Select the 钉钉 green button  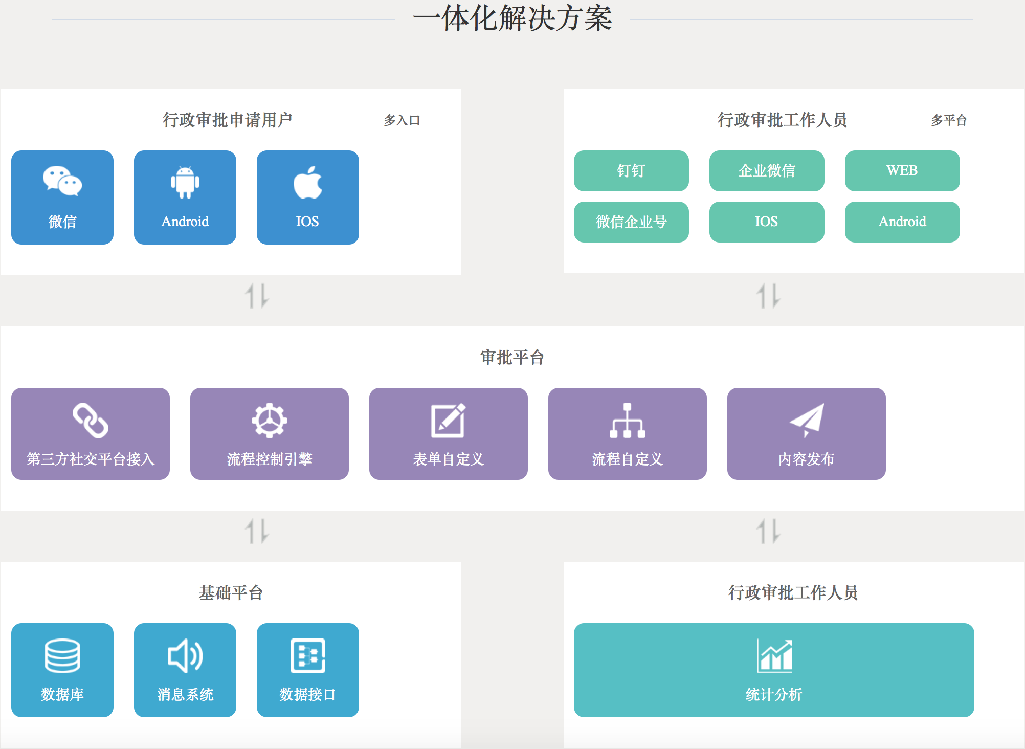click(x=631, y=171)
